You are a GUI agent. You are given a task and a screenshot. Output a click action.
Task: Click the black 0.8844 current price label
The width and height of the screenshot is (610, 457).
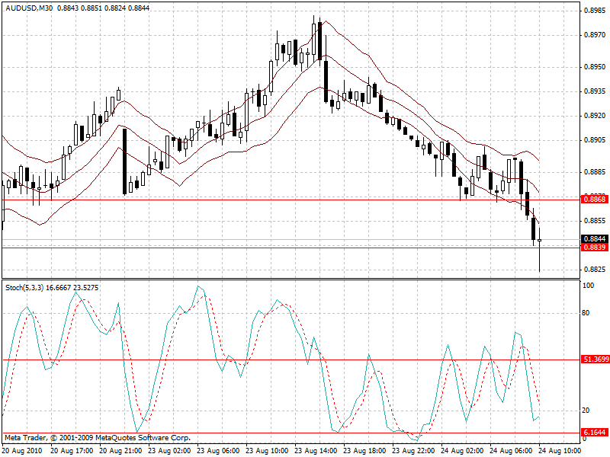(594, 238)
